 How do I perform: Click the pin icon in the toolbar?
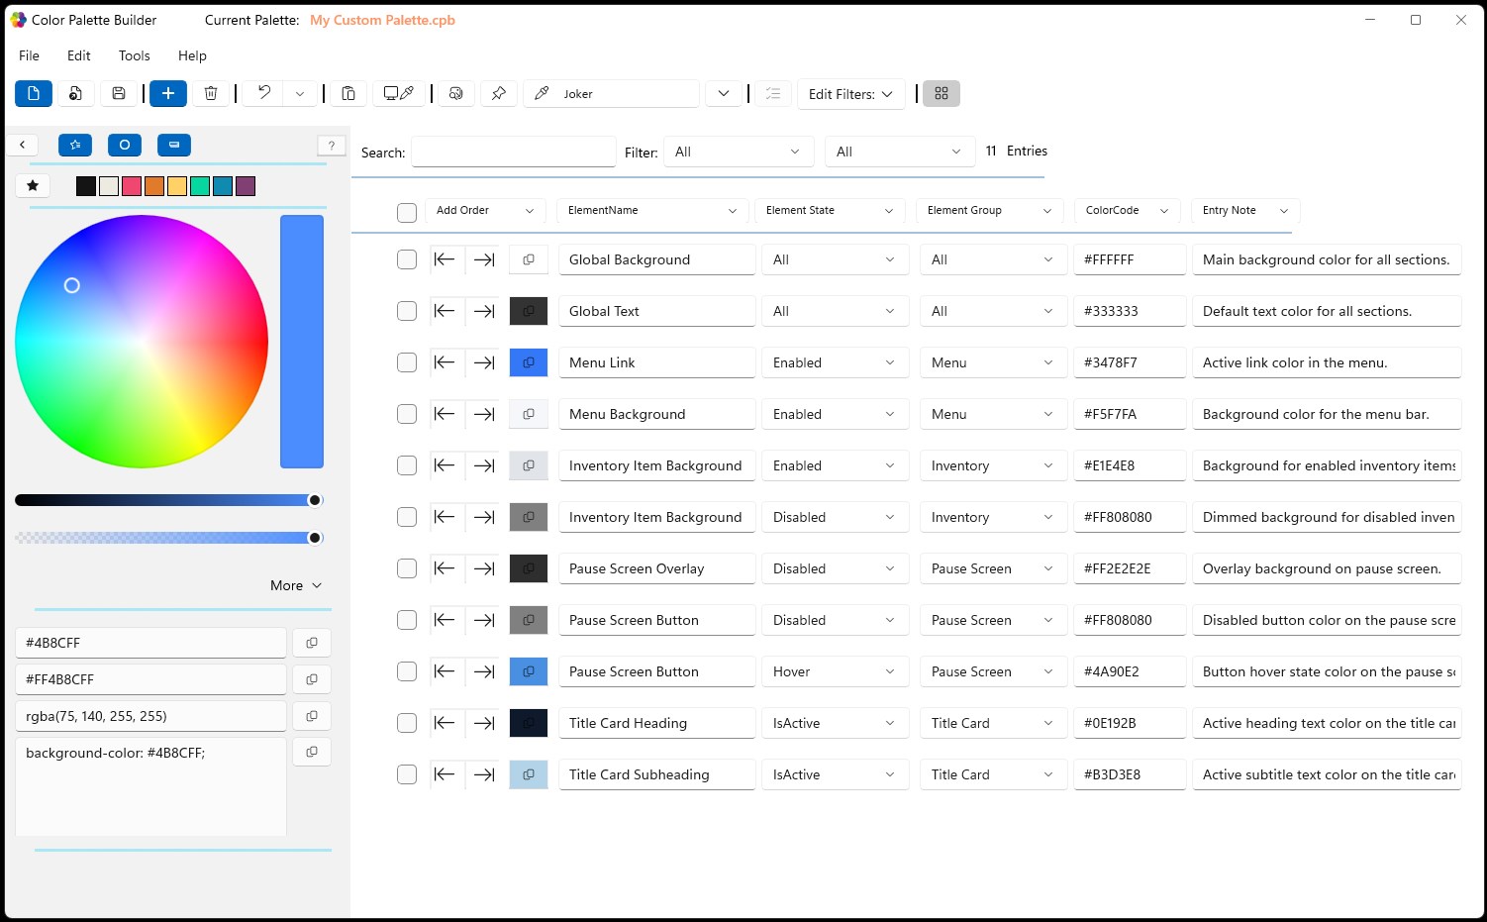coord(499,93)
